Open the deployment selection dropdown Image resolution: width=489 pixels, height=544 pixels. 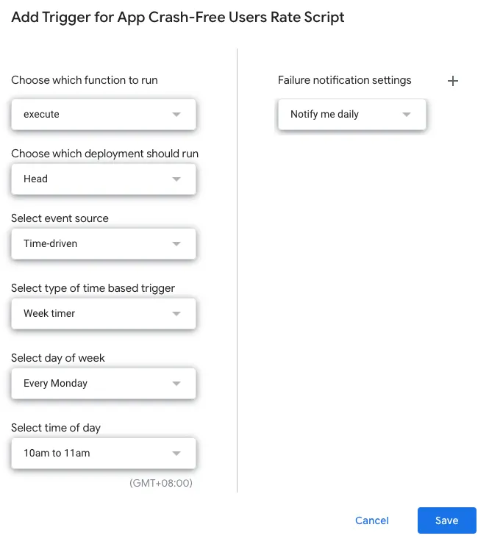click(103, 179)
